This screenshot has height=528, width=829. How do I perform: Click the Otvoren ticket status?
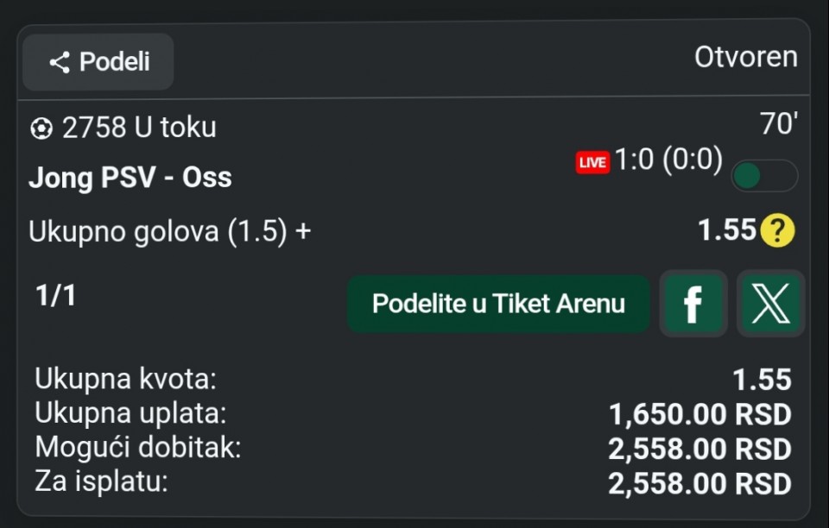point(745,58)
